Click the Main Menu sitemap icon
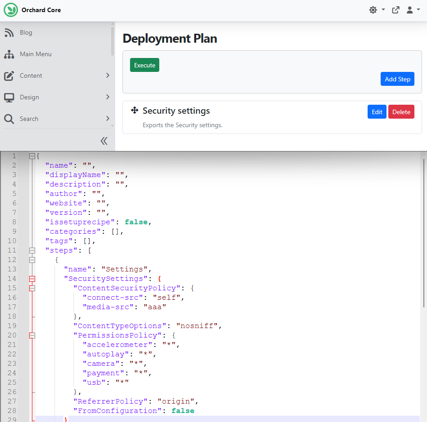This screenshot has width=427, height=422. coord(9,54)
